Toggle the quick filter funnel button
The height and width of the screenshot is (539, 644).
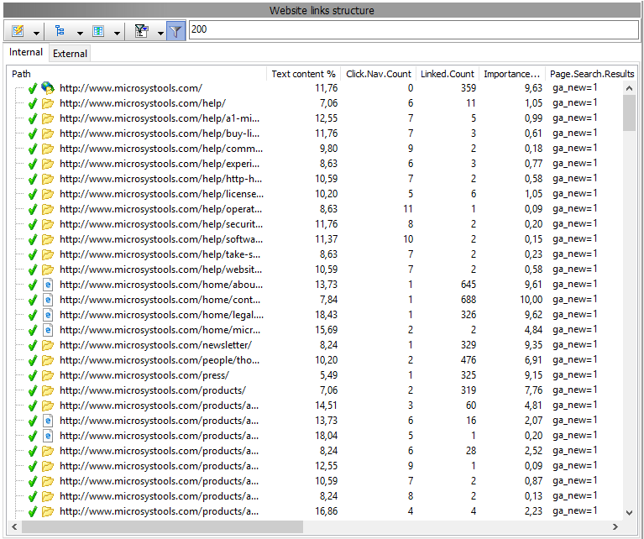coord(175,31)
